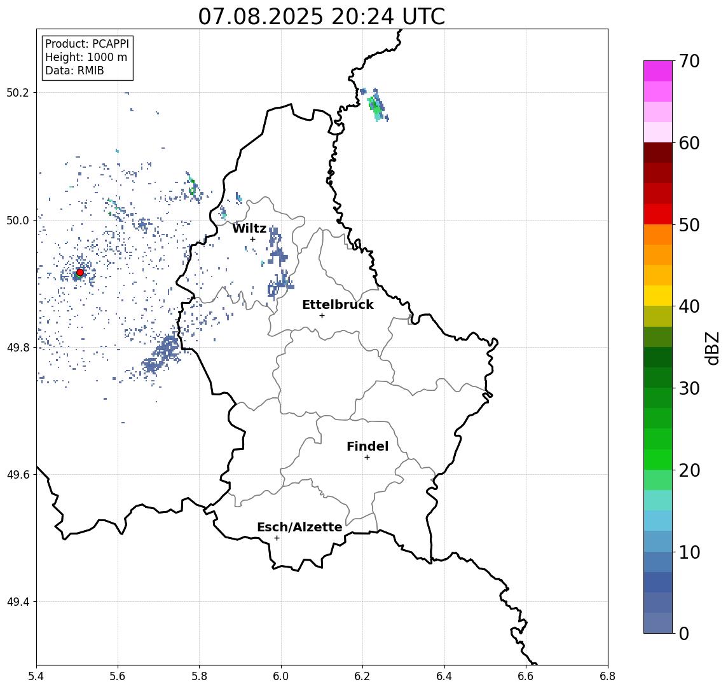Pick the turquoise swatch below 20
This screenshot has height=689, width=728.
pyautogui.click(x=658, y=500)
